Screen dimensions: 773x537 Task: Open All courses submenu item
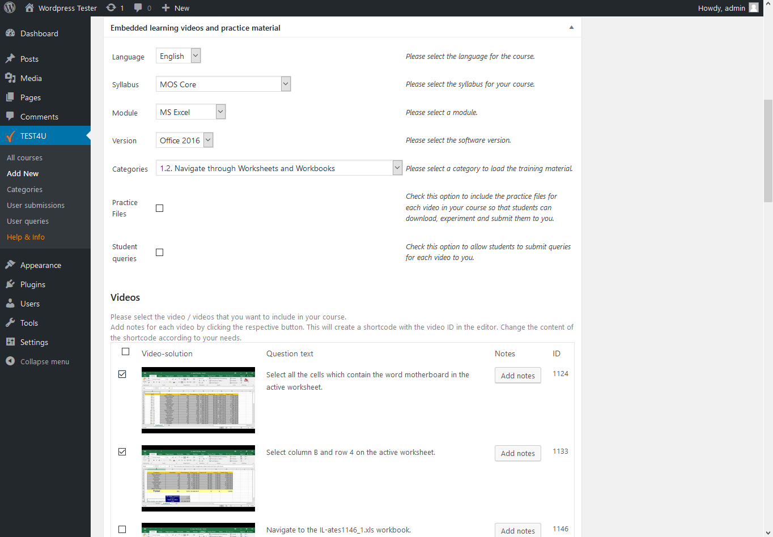click(24, 157)
